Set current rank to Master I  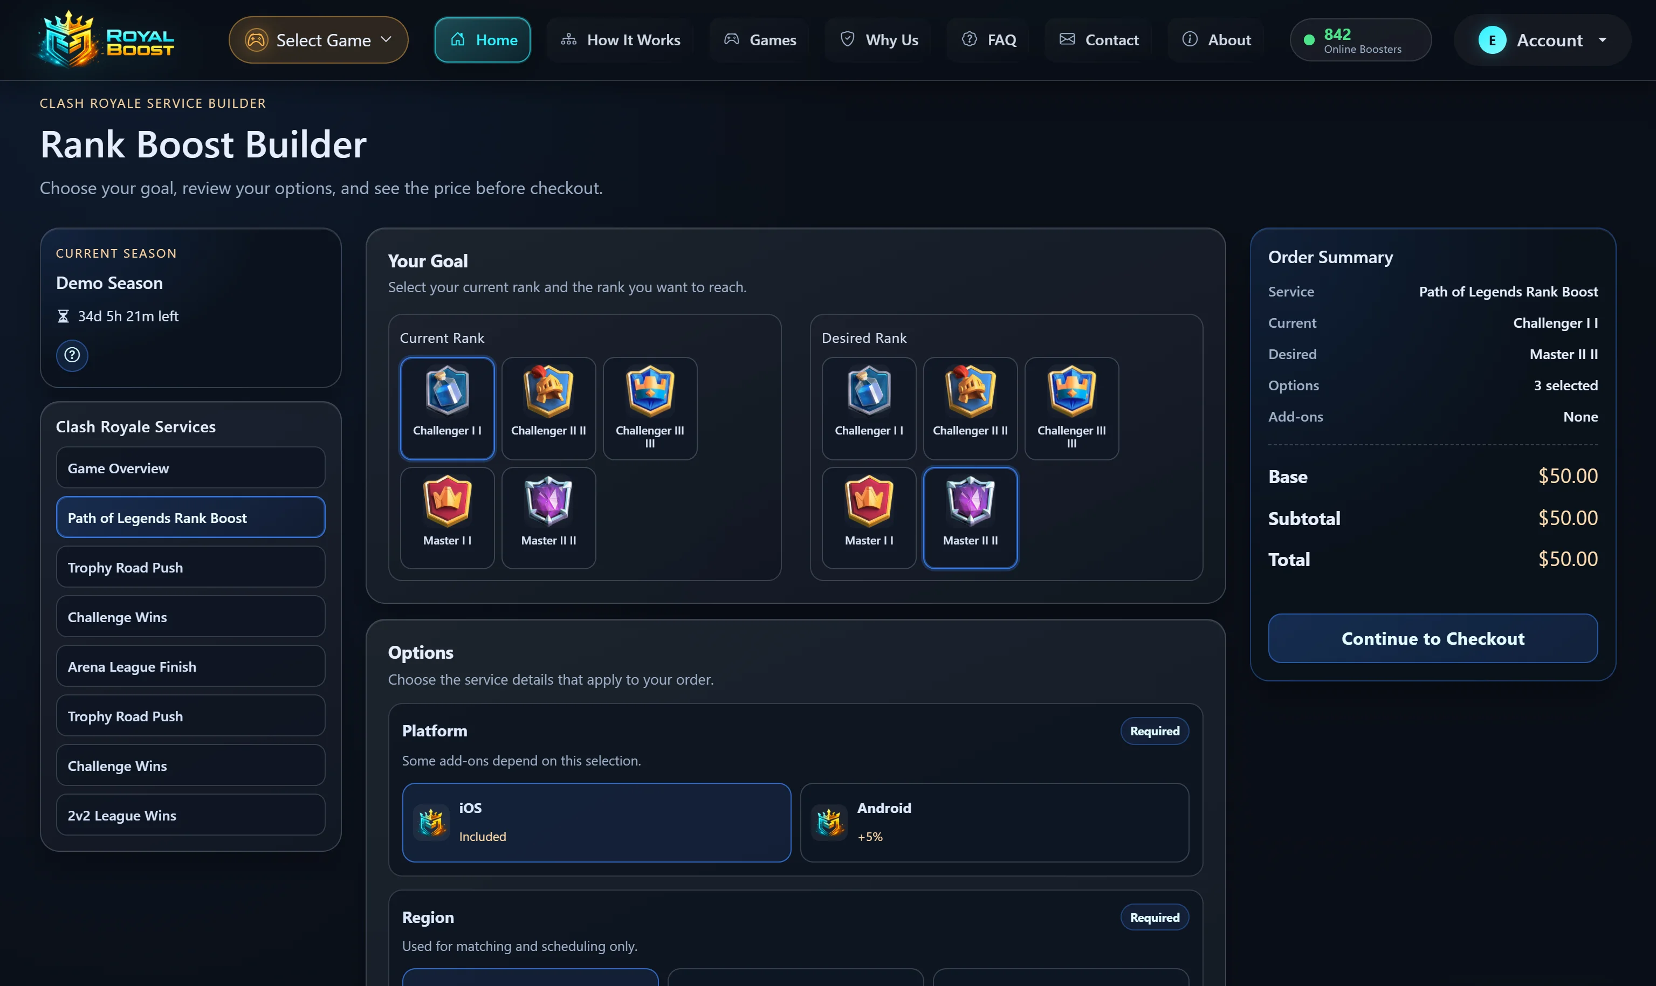[447, 518]
